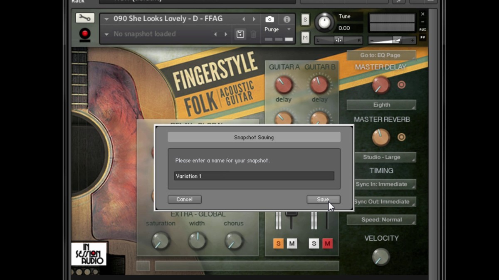Click Save in the Snapshot Saving dialog
The image size is (499, 280).
click(323, 199)
